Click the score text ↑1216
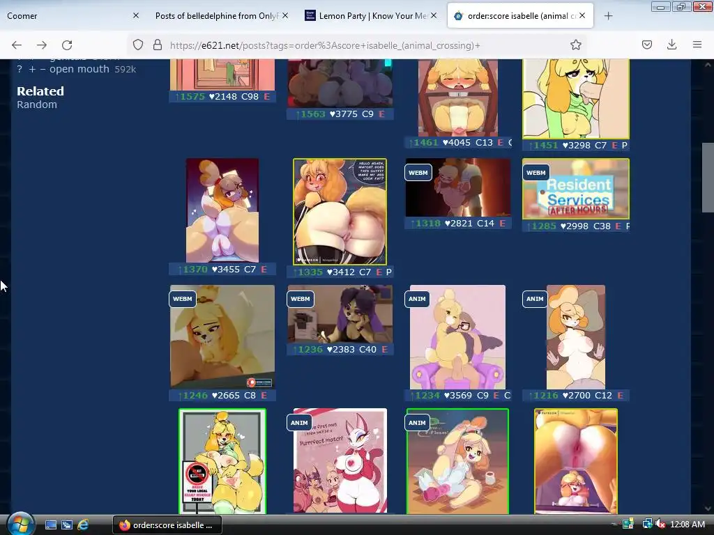Viewport: 714px width, 535px height. (542, 396)
